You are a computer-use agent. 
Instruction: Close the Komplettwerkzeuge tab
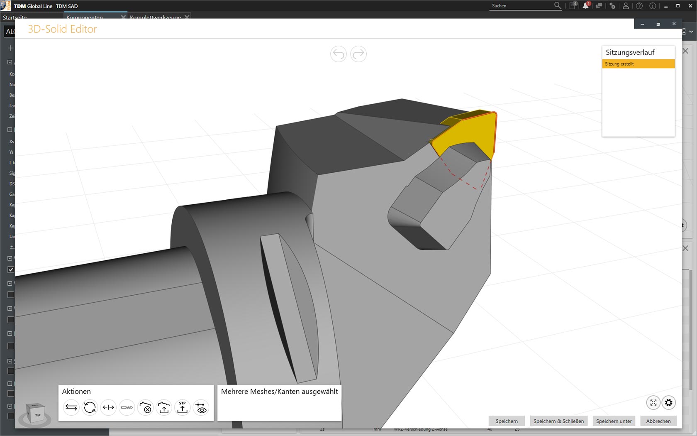[187, 17]
